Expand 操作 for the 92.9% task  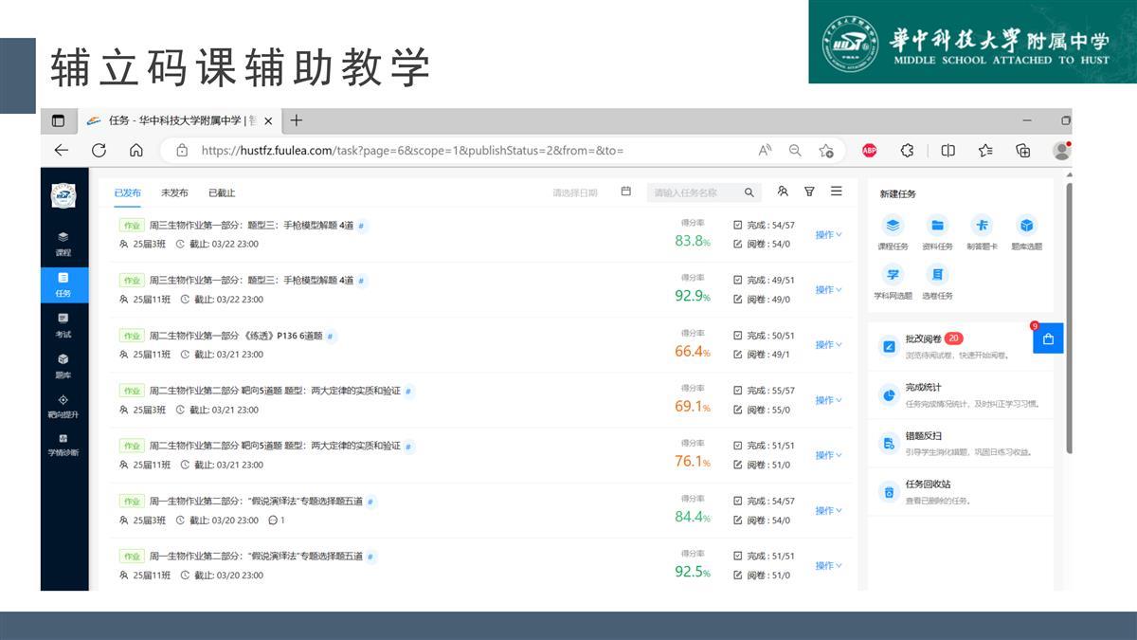(828, 289)
